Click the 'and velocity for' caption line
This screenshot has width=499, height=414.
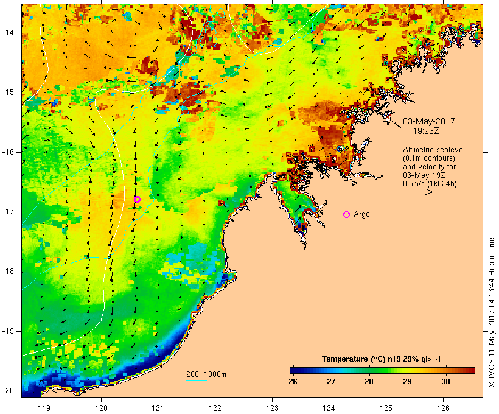tap(429, 167)
